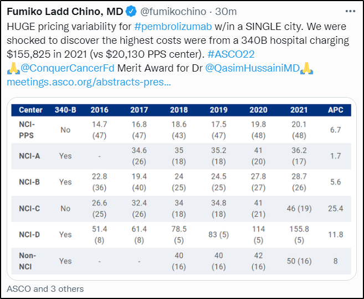This screenshot has width=364, height=299.
Task: Open the tweet via 30m timestamp
Action: [x=226, y=11]
